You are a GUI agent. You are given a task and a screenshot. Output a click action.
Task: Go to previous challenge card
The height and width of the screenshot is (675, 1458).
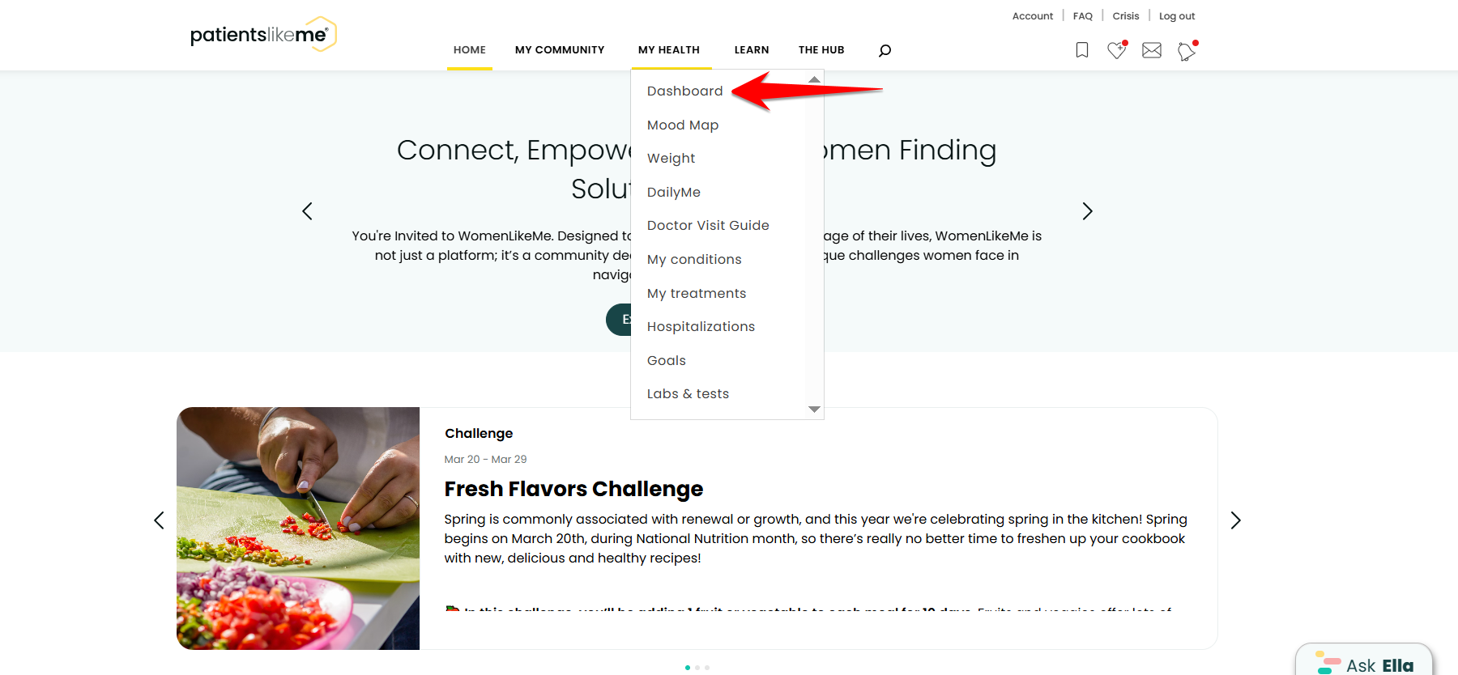pos(159,520)
